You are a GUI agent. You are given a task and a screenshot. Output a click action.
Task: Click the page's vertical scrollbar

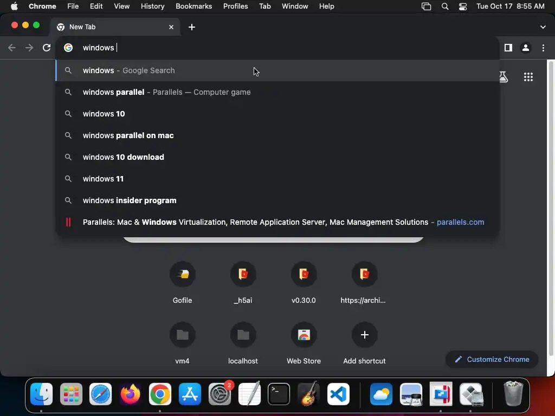click(551, 209)
